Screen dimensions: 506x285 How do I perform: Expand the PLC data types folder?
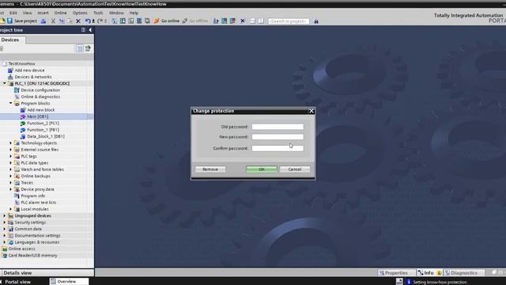point(10,163)
